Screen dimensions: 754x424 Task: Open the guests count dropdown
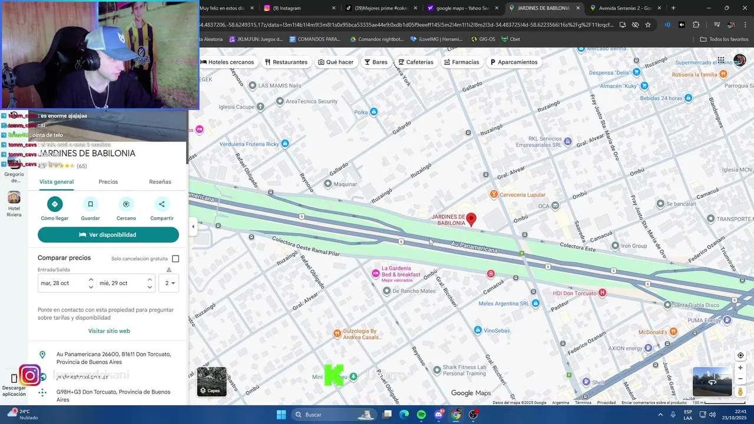click(x=169, y=283)
